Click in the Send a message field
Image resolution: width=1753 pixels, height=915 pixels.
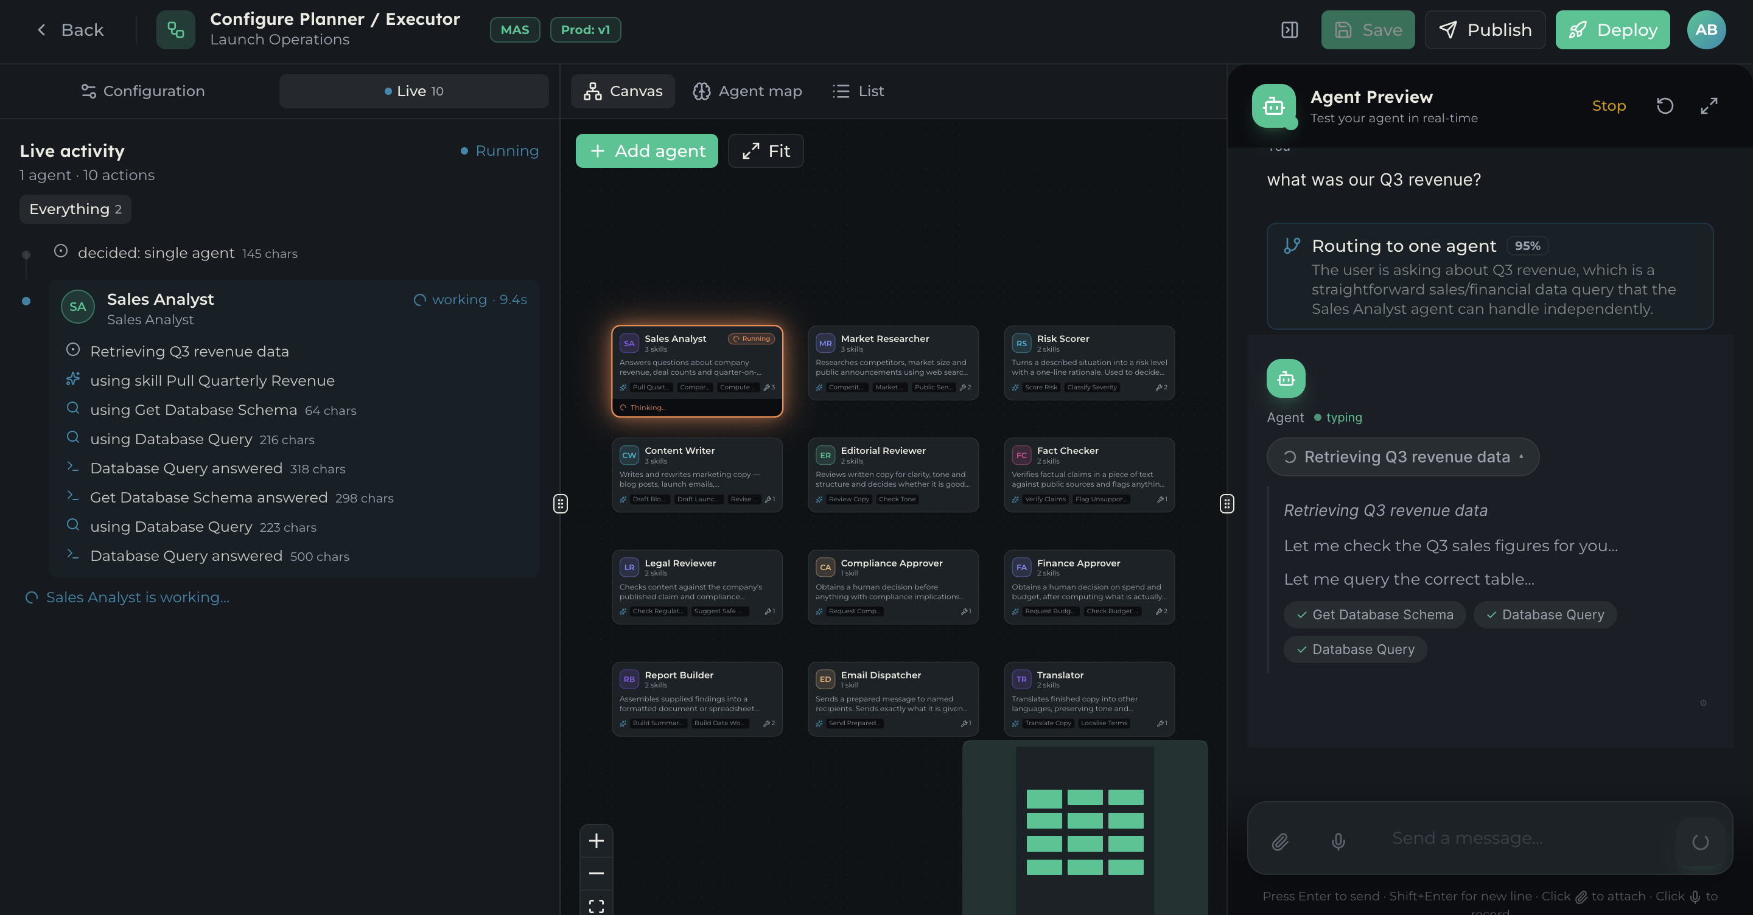[x=1524, y=839]
